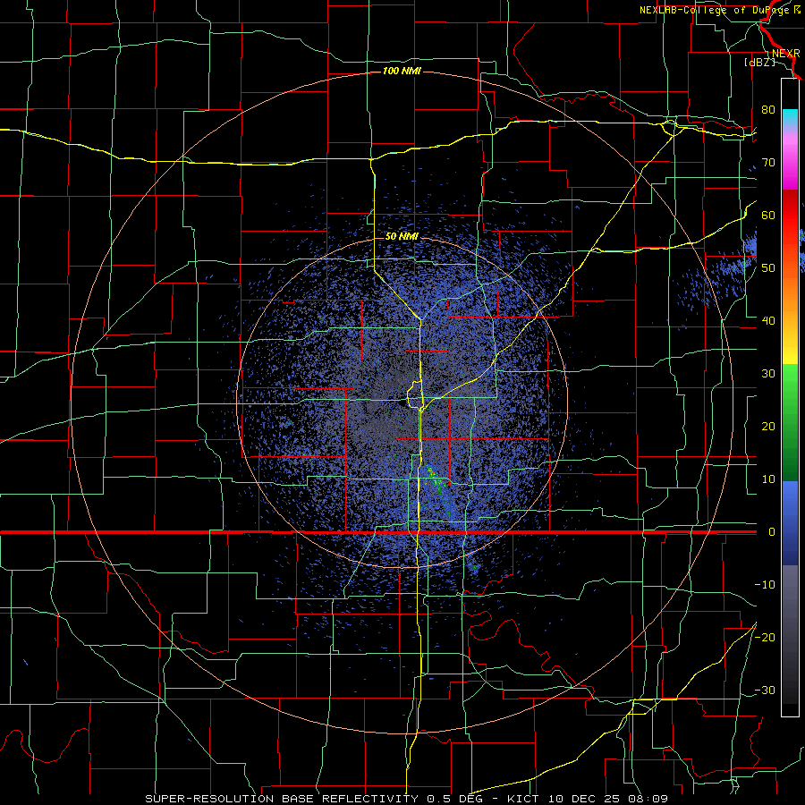The height and width of the screenshot is (805, 805).
Task: Click the 60 dBZ scale value
Action: (768, 215)
